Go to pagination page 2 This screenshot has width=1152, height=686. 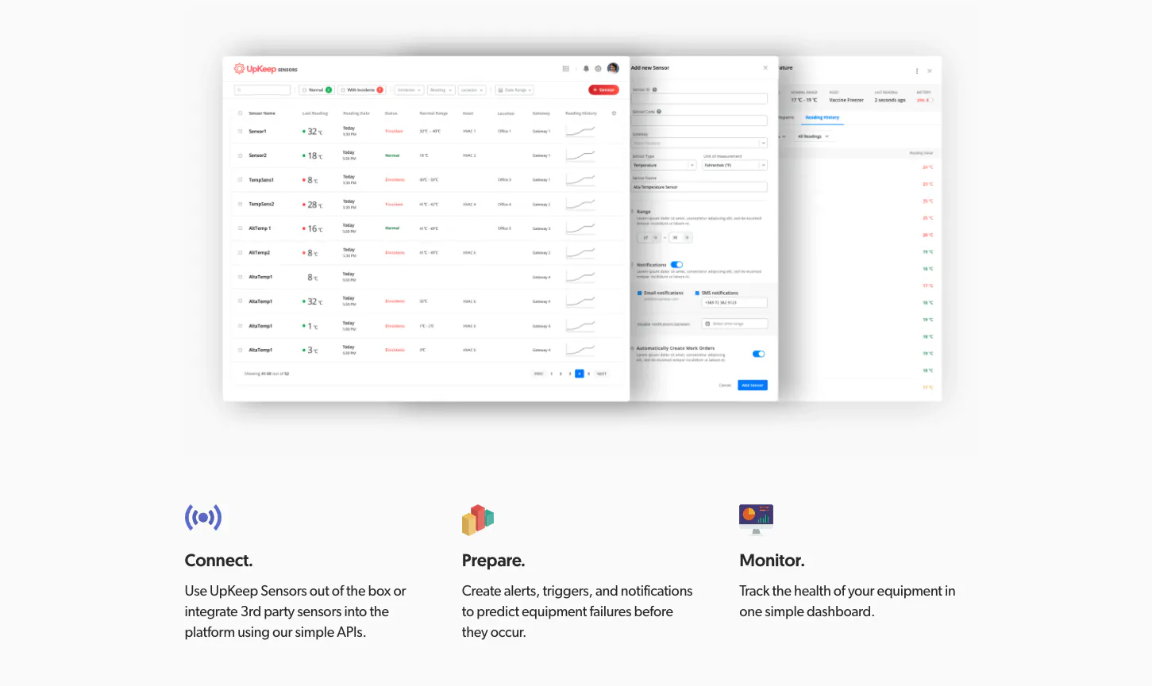pyautogui.click(x=561, y=374)
